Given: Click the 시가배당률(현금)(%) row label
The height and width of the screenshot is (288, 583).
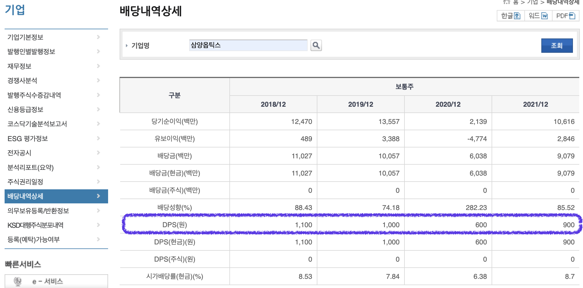Looking at the screenshot, I should point(174,276).
